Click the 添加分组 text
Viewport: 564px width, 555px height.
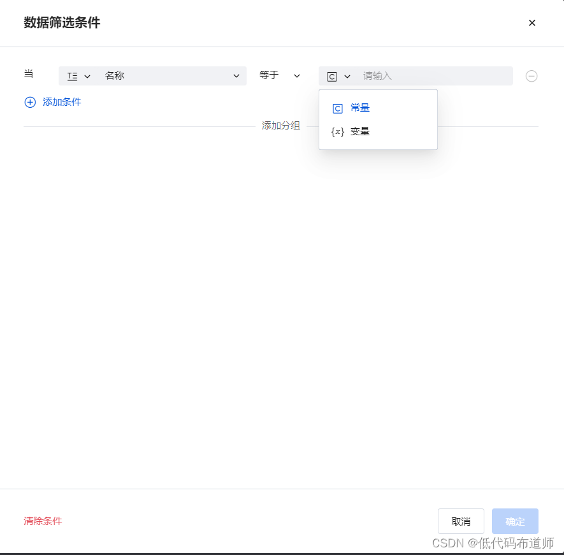click(x=281, y=126)
